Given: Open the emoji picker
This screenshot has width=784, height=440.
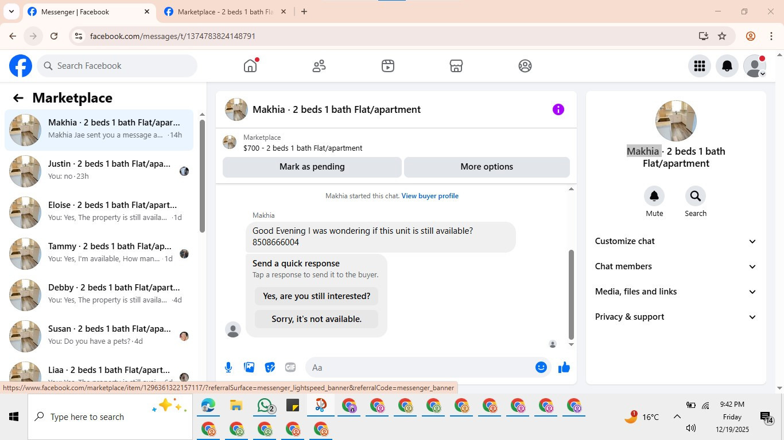Looking at the screenshot, I should point(541,368).
